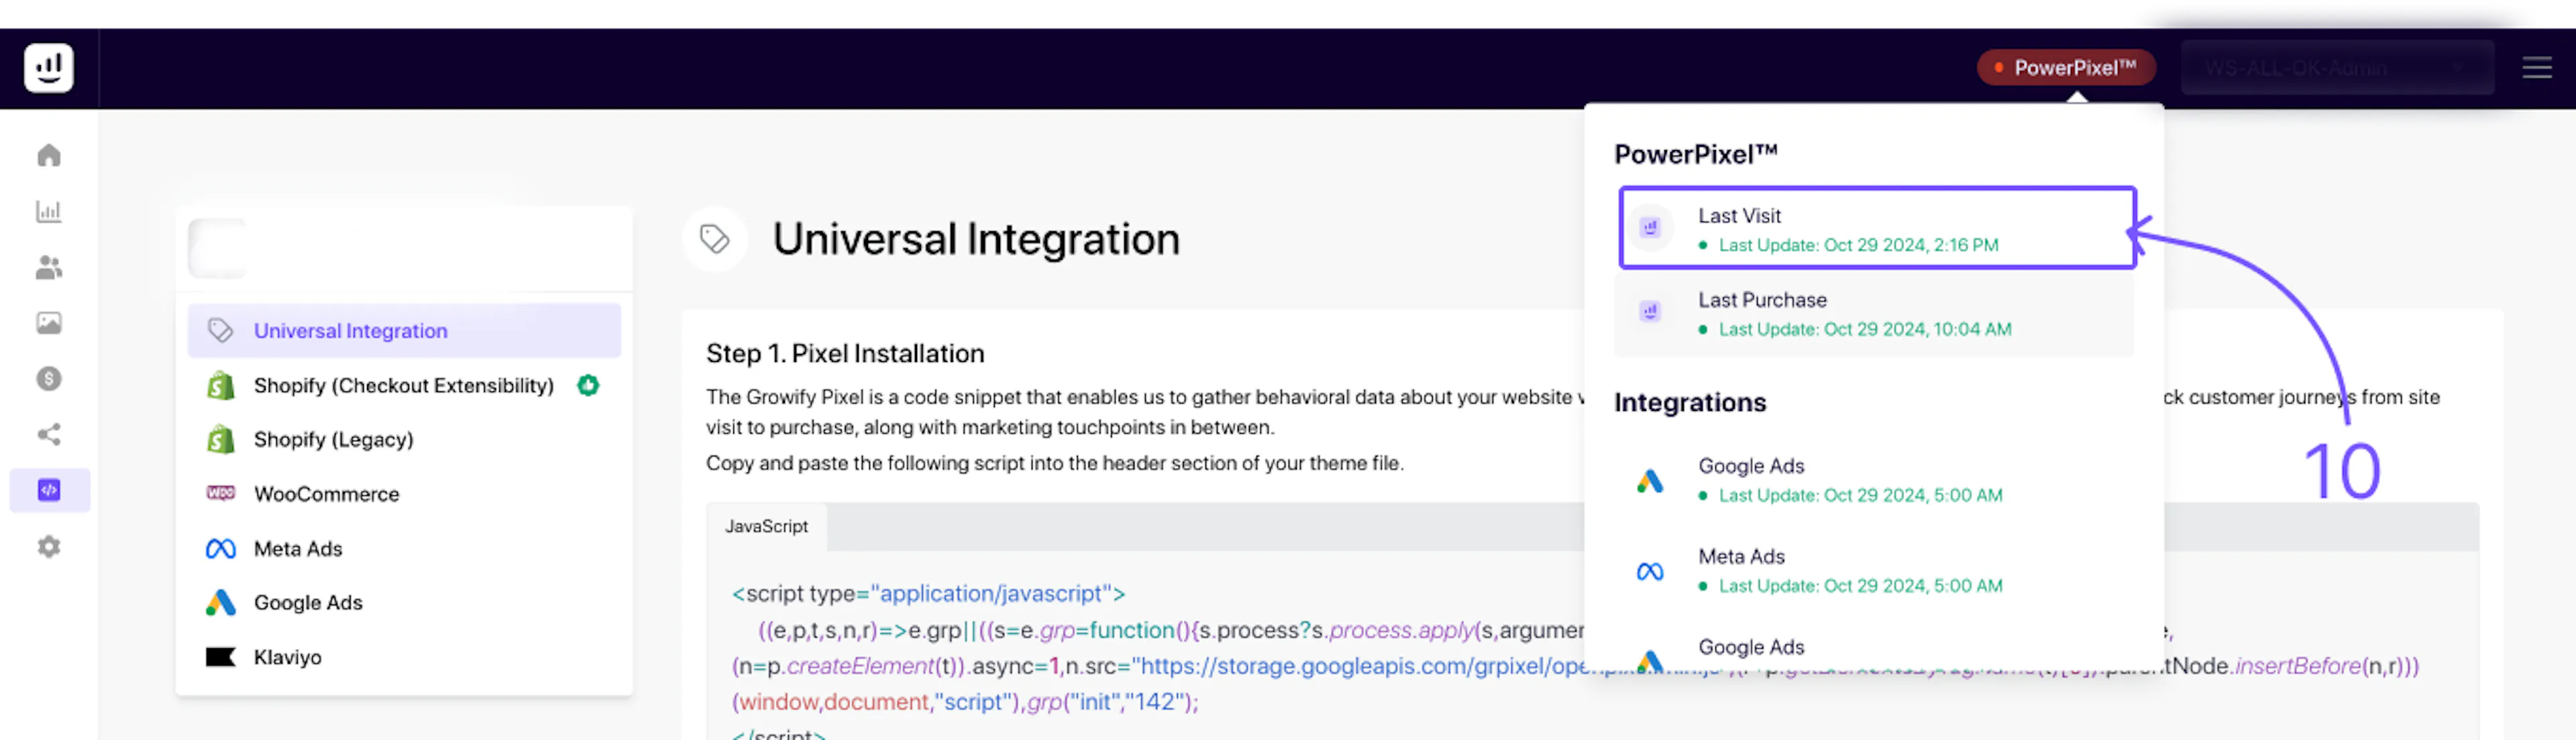Click the Last Purchase pixel entry
The image size is (2576, 740).
point(1873,314)
